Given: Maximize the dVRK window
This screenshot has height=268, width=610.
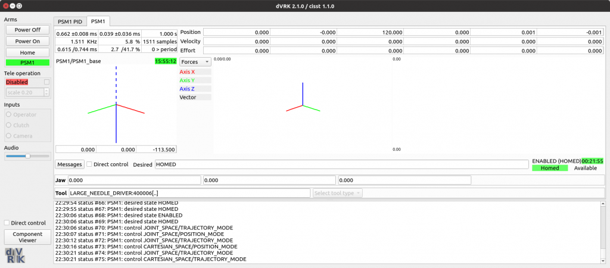Looking at the screenshot, I should point(20,6).
